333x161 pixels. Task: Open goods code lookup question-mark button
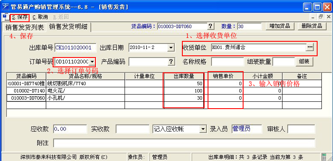pos(210,26)
